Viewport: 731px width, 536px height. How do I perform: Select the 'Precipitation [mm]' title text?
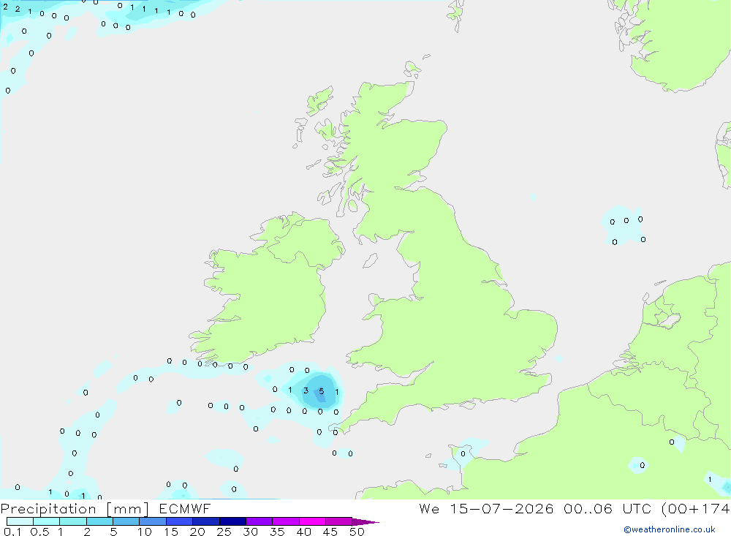coord(75,509)
